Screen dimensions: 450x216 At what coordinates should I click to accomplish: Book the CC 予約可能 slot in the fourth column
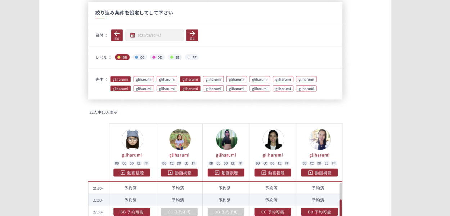[x=273, y=212]
